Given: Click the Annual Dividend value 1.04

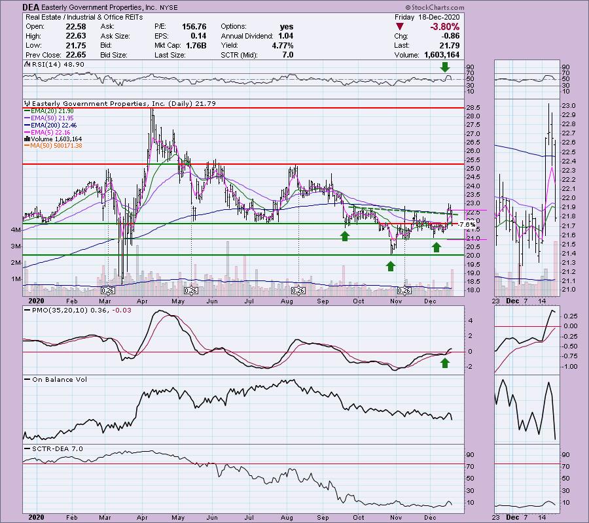Looking at the screenshot, I should (x=286, y=36).
